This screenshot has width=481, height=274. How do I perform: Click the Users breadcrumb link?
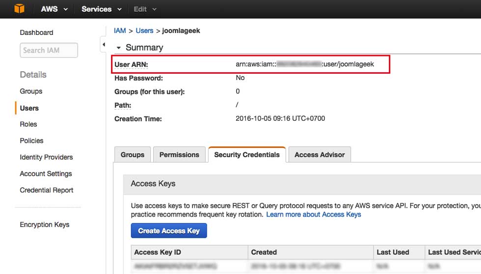point(144,30)
